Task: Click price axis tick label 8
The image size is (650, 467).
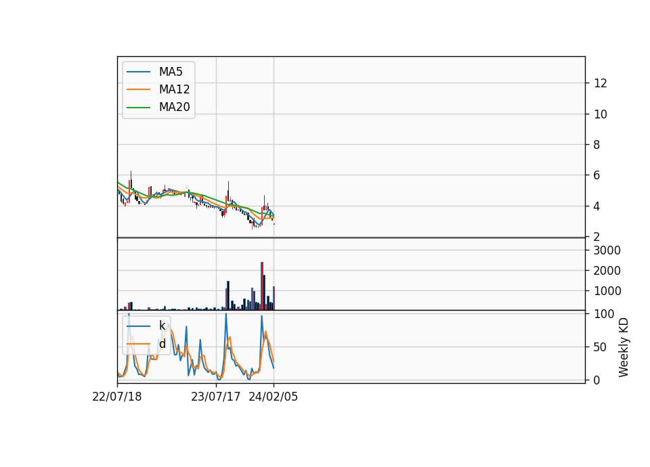Action: pyautogui.click(x=597, y=145)
